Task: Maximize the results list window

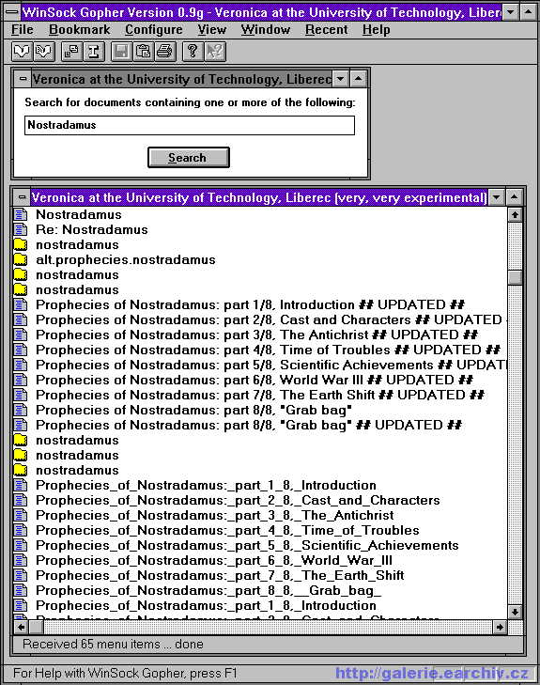Action: click(x=515, y=197)
